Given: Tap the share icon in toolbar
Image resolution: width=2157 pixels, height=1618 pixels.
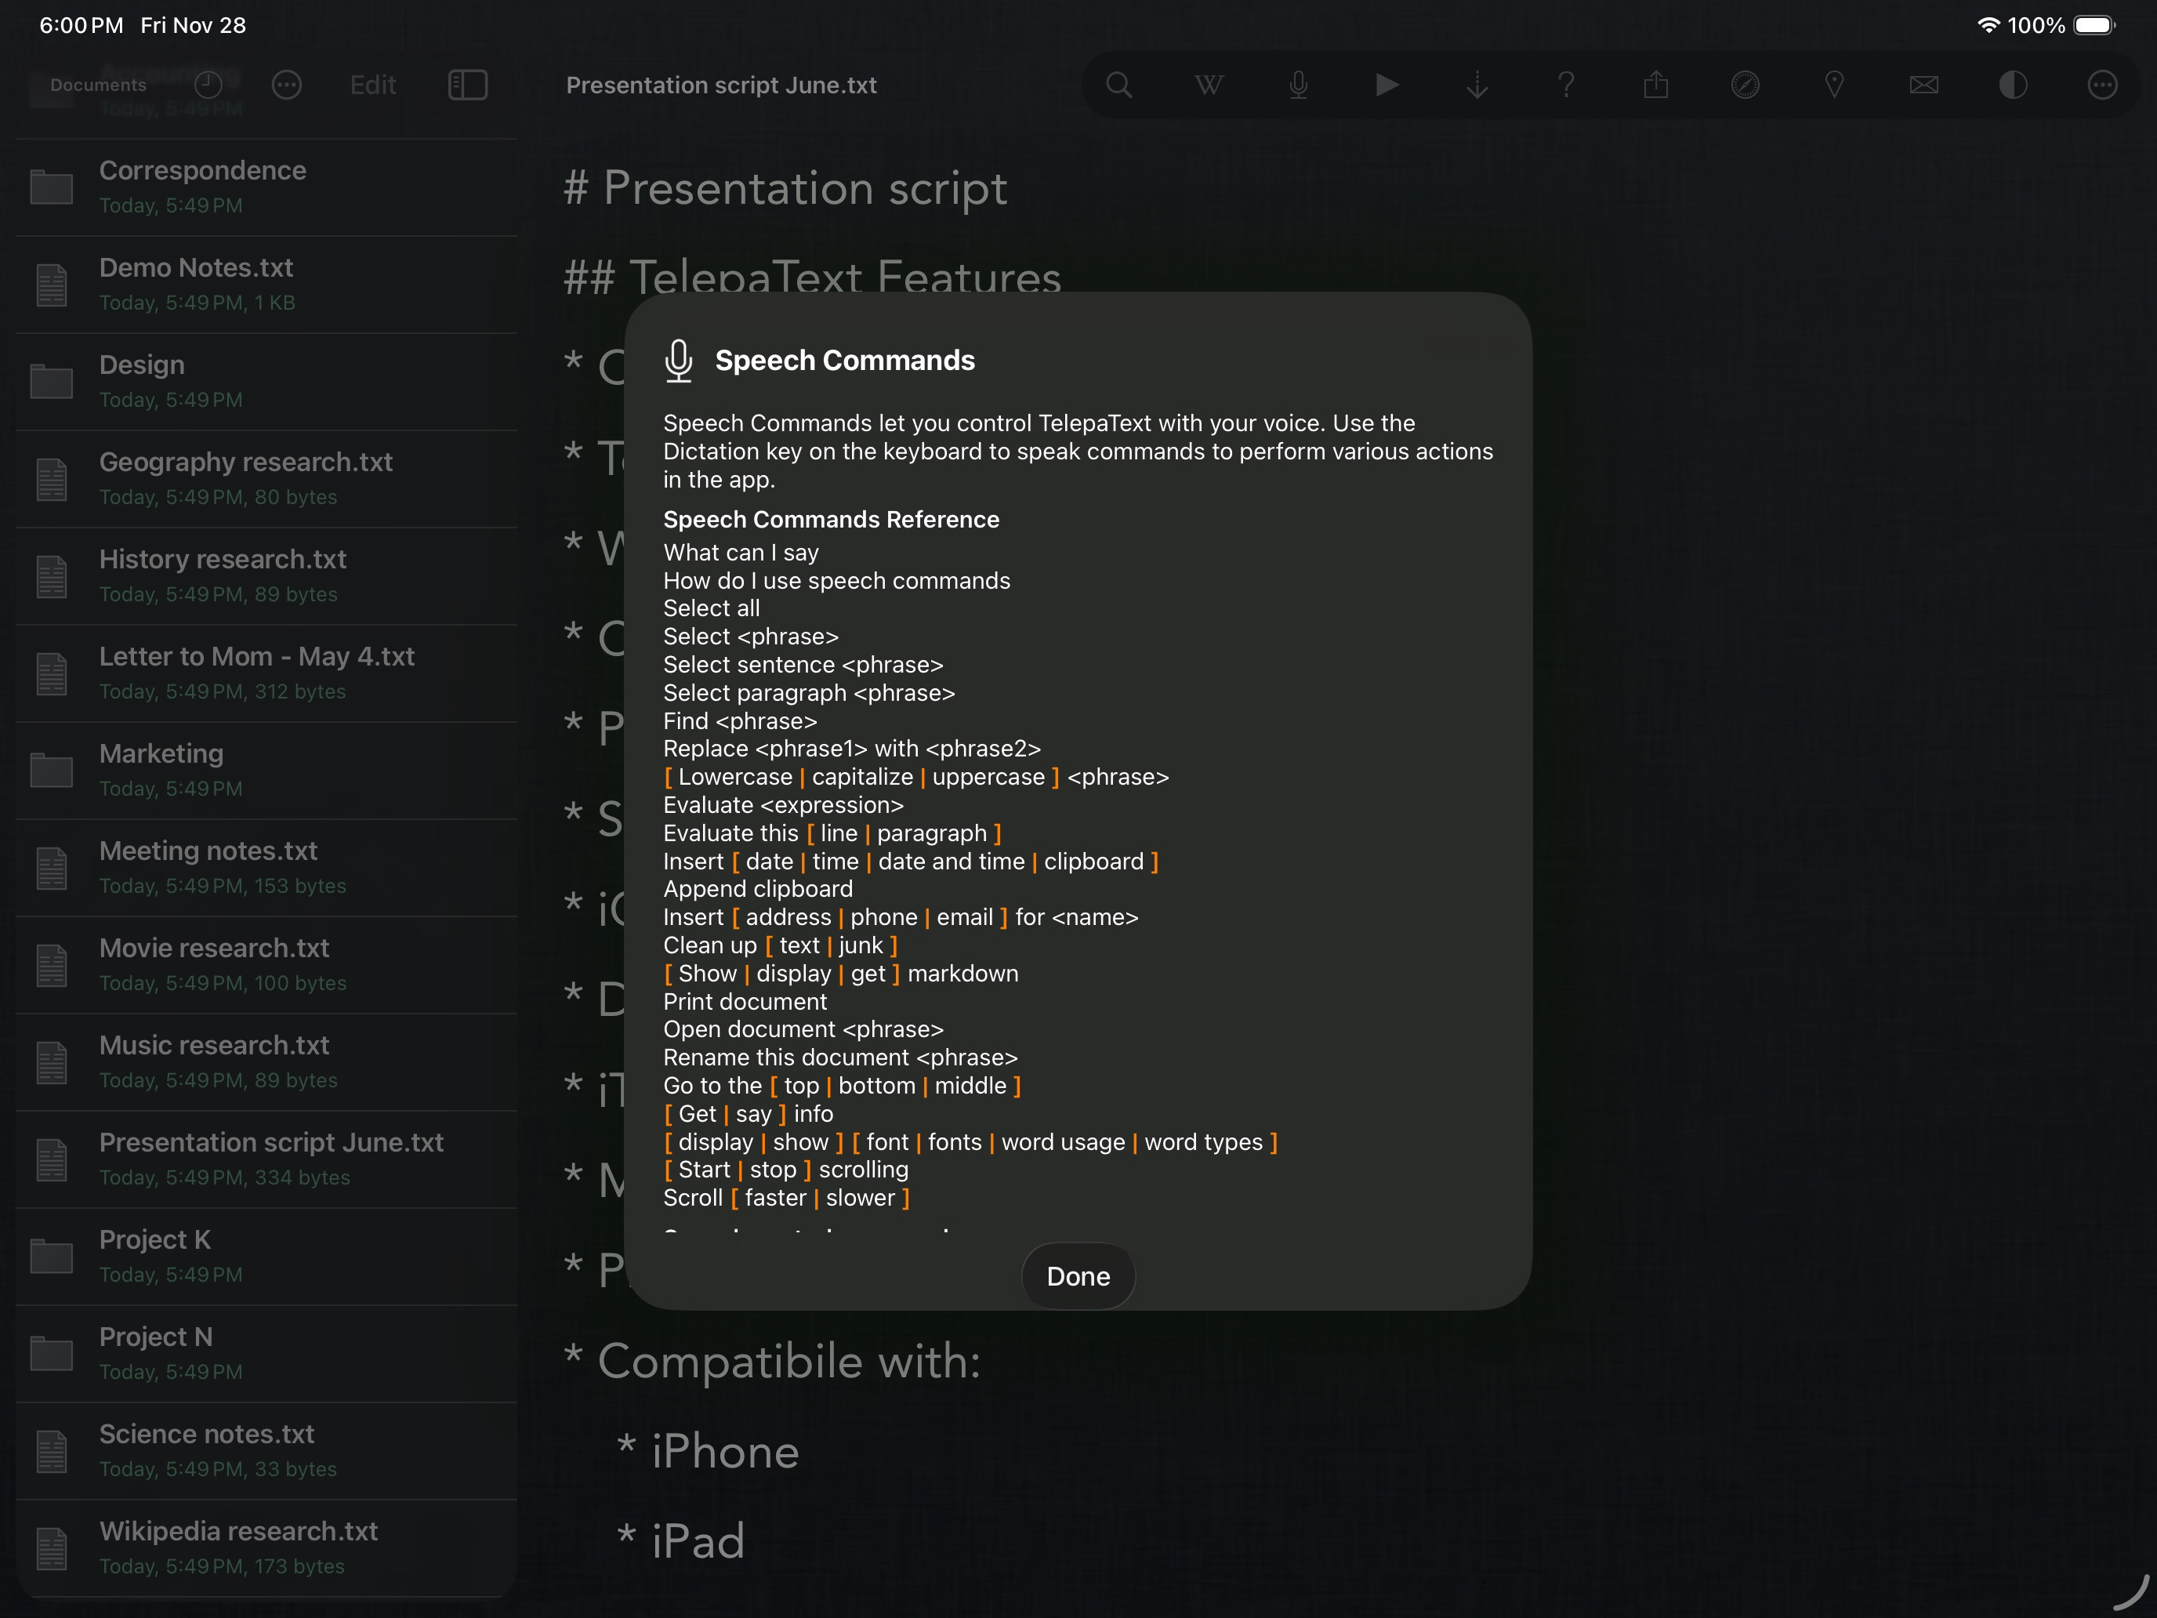Looking at the screenshot, I should click(x=1656, y=85).
